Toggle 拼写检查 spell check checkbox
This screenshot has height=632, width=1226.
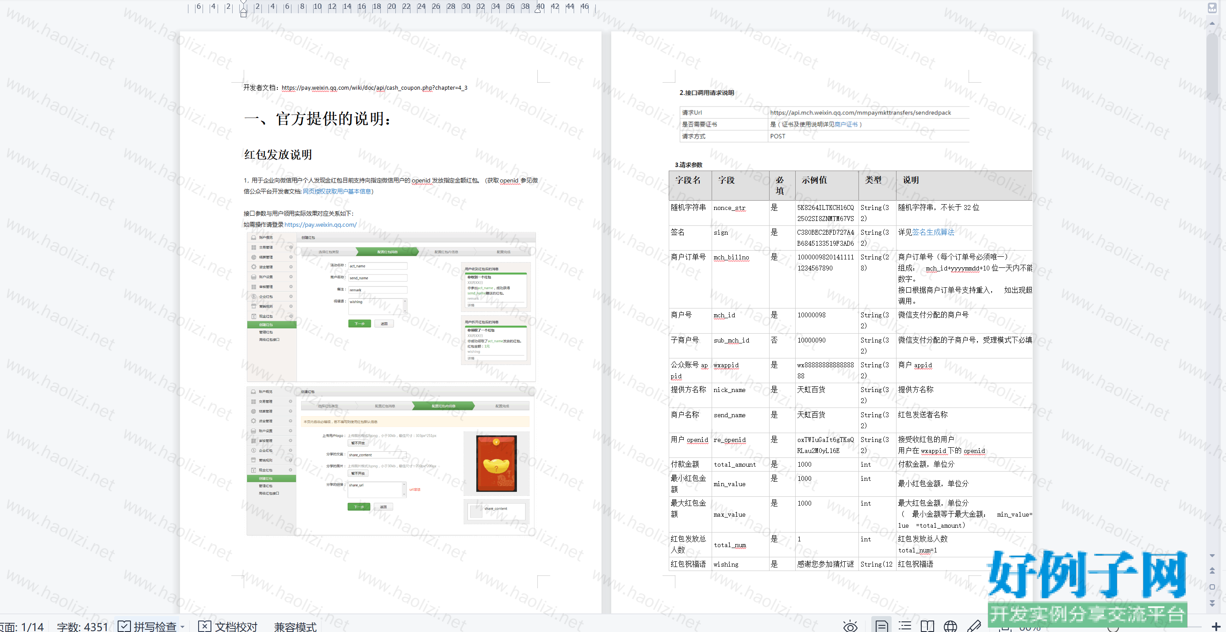pos(124,626)
